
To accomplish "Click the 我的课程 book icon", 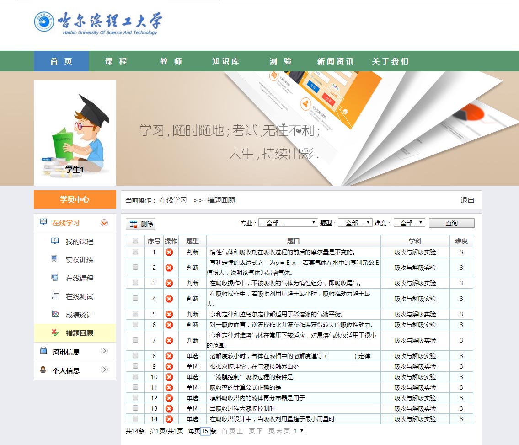I will coord(55,241).
